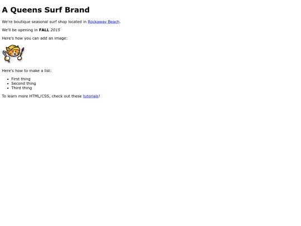The image size is (301, 226).
Task: Click the bullet beside 'Third thing'
Action: pyautogui.click(x=8, y=88)
